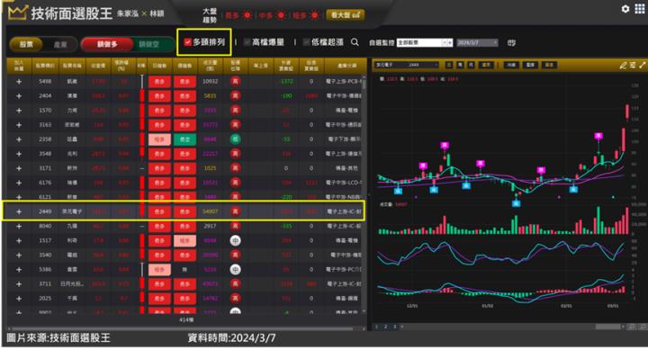
Task: Add stock 2449 to watchlist with plus
Action: tap(19, 211)
